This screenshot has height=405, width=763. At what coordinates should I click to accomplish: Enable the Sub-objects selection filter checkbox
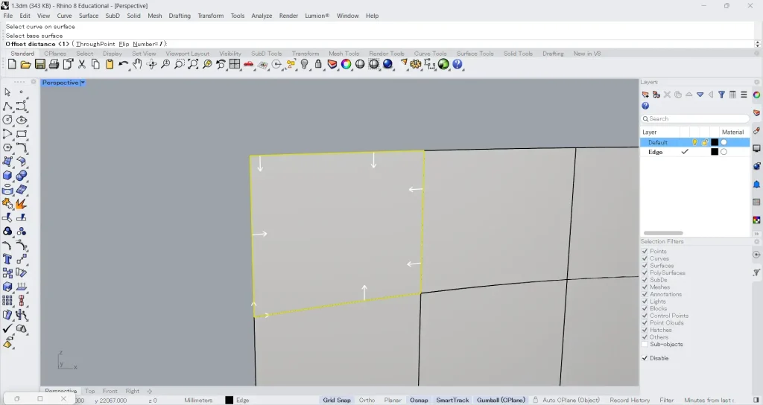(x=645, y=344)
